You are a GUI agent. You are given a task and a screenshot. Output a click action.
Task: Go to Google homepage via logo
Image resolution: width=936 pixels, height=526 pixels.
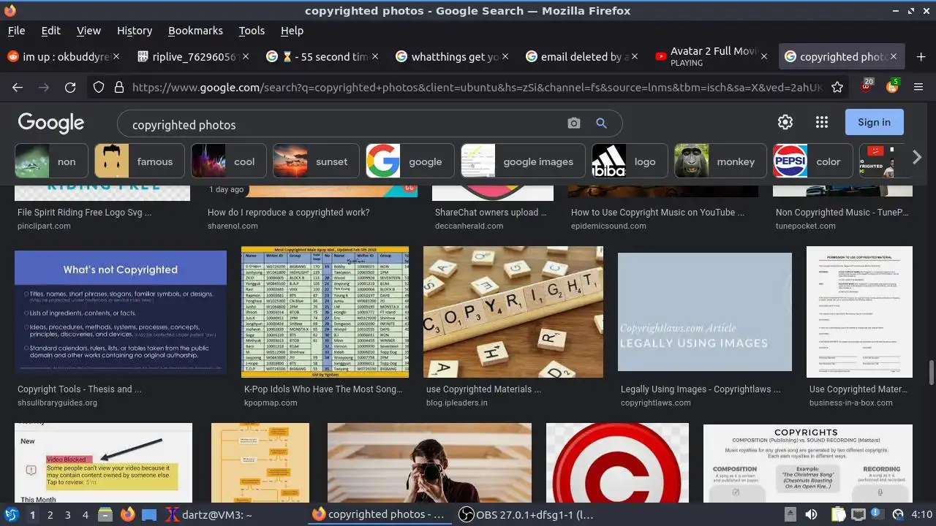pos(51,123)
